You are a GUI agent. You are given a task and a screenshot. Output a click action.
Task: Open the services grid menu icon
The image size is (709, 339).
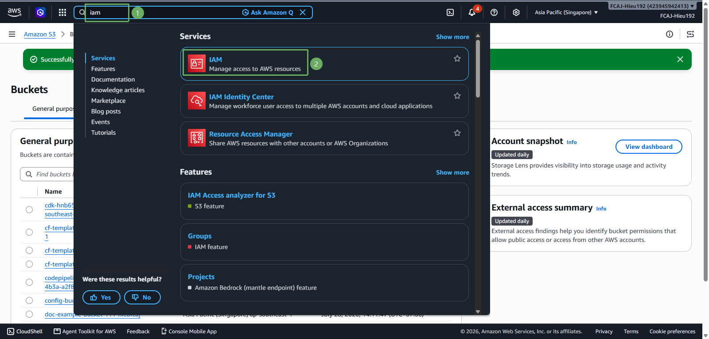pos(62,12)
